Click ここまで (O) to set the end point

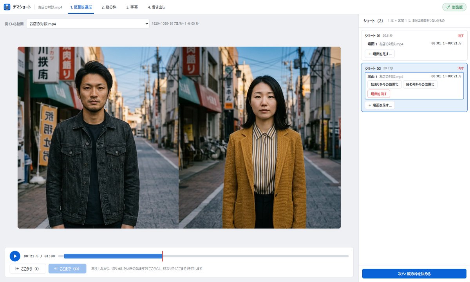pos(67,269)
